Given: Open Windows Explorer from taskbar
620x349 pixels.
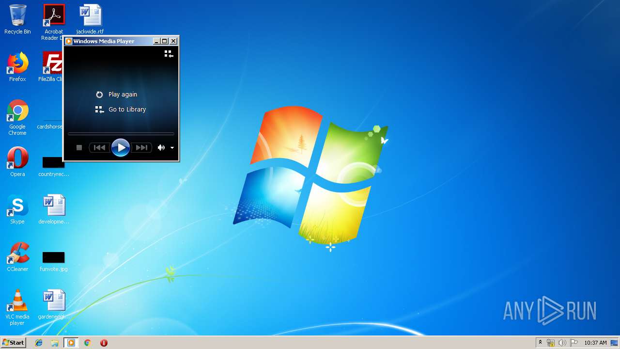Looking at the screenshot, I should pos(55,343).
